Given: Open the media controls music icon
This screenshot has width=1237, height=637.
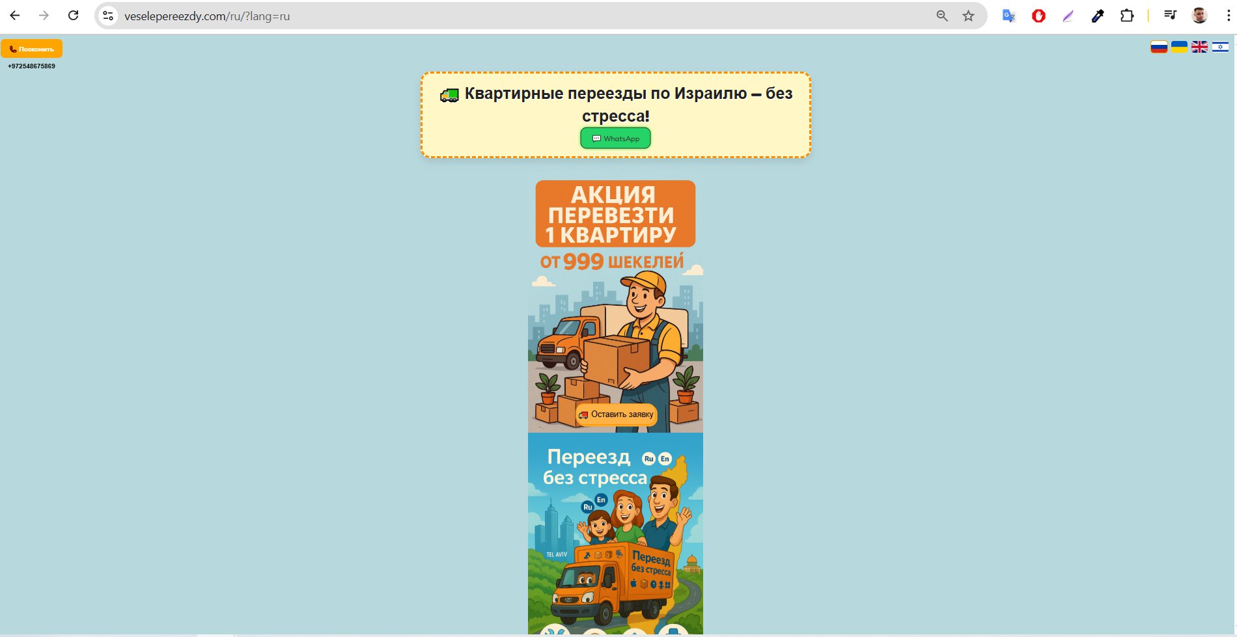Looking at the screenshot, I should 1170,16.
